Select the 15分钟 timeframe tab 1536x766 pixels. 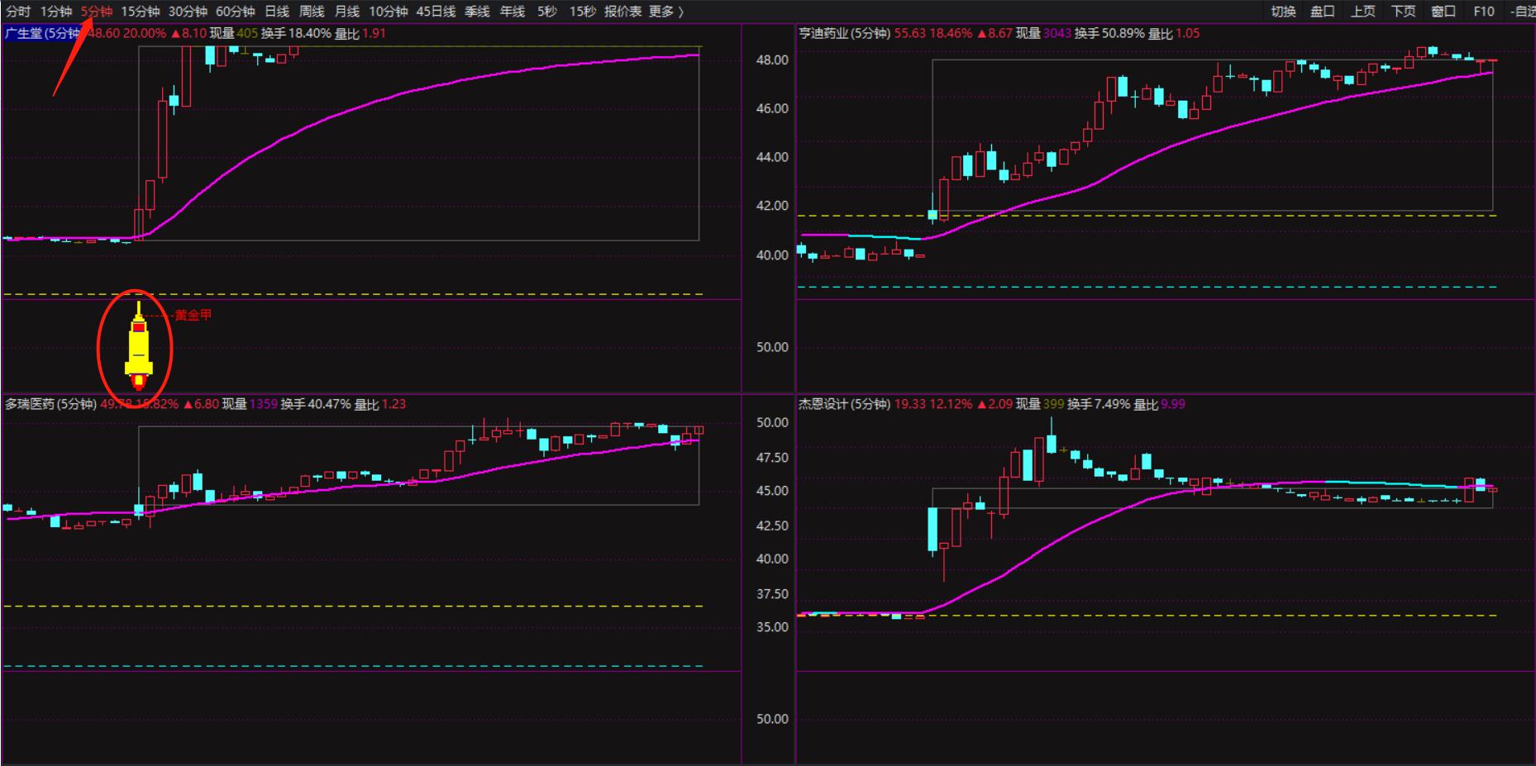click(x=141, y=12)
